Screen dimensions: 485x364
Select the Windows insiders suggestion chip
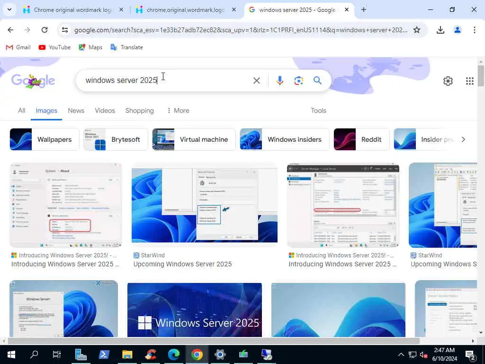(x=285, y=139)
